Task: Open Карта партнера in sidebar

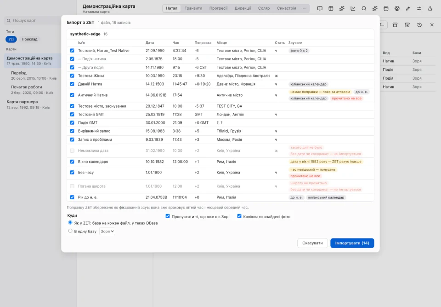Action: point(33,104)
